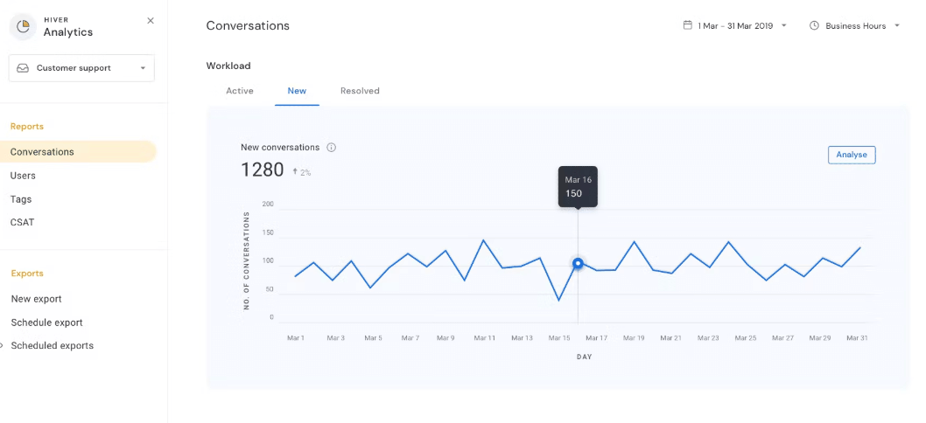Click the Hiver Analytics pie chart logo
Image resolution: width=926 pixels, height=423 pixels.
click(24, 26)
